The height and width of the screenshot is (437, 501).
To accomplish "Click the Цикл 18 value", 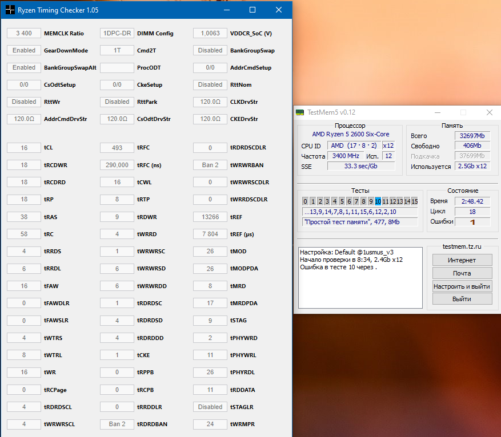I will [472, 212].
